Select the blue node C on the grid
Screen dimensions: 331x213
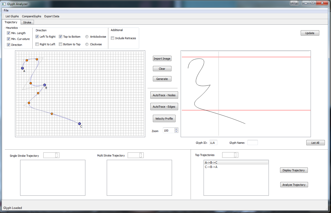[x=80, y=124]
